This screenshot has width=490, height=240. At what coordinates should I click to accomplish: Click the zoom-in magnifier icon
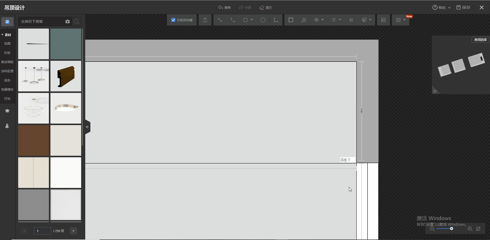click(470, 229)
